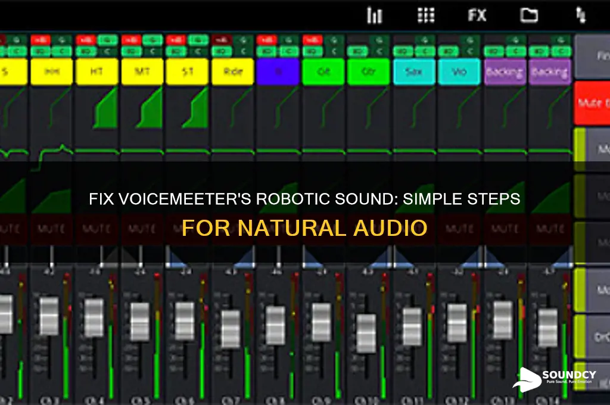The width and height of the screenshot is (610, 405).
Task: Toggle the red 48V button on Ch 9 green channel
Action: coord(312,40)
